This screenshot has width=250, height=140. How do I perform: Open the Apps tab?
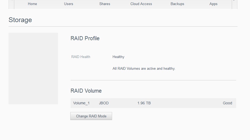(x=213, y=4)
